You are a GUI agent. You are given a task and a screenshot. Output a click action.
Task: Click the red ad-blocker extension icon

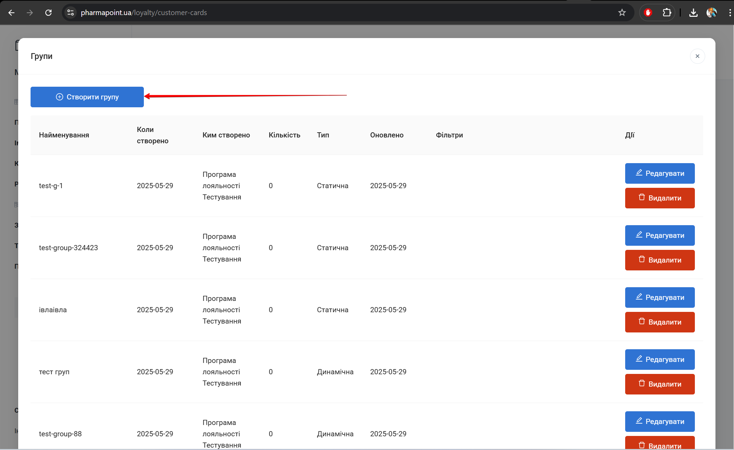[648, 13]
